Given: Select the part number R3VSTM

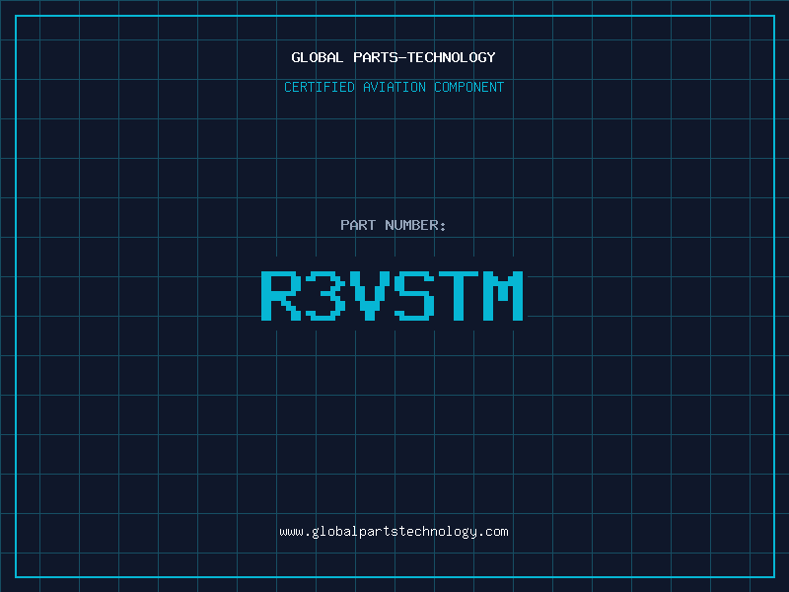Looking at the screenshot, I should point(393,295).
